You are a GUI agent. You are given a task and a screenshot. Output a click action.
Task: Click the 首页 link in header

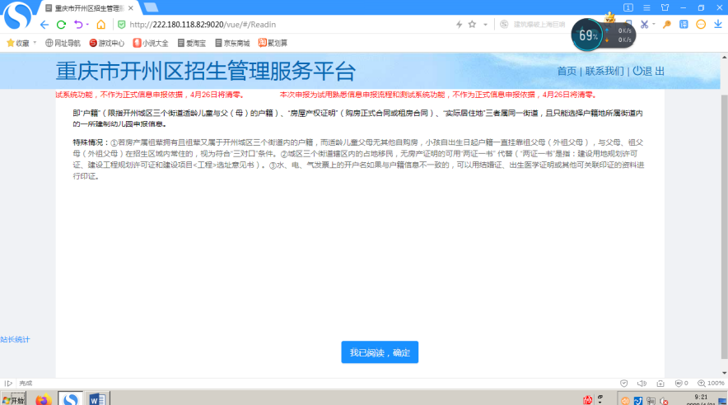click(567, 71)
